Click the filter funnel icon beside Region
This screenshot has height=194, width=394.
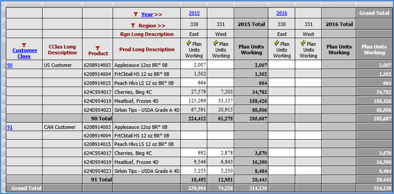coord(133,26)
